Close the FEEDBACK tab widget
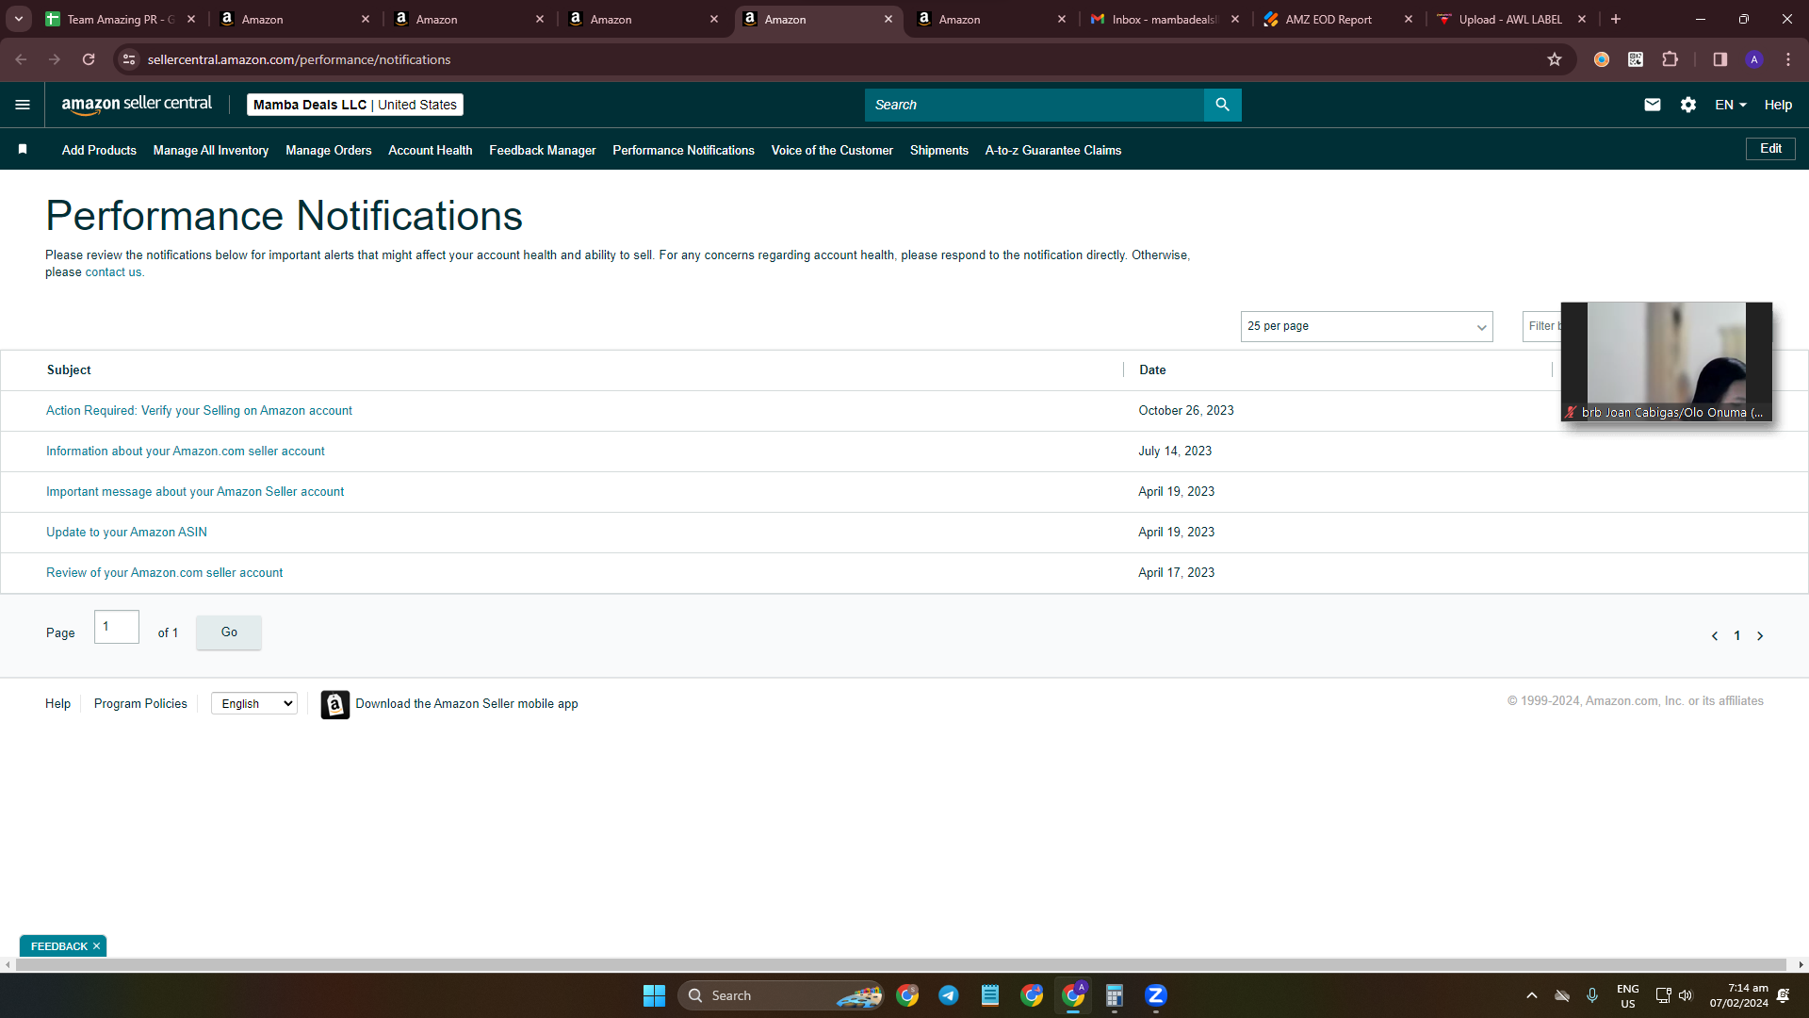1809x1018 pixels. [96, 946]
